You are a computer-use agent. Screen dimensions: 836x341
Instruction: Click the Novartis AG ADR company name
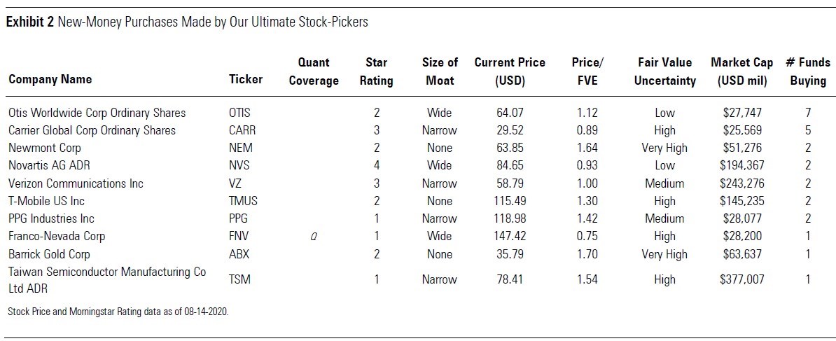coord(48,165)
